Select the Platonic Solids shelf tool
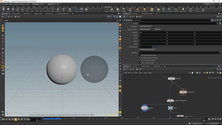Screen dimensions: 222x125 click(x=70, y=10)
